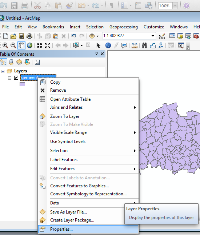Select the HTML Popup tool
The image size is (200, 235).
point(124,45)
